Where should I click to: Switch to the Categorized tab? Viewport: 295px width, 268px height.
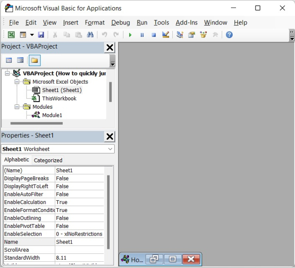click(48, 161)
